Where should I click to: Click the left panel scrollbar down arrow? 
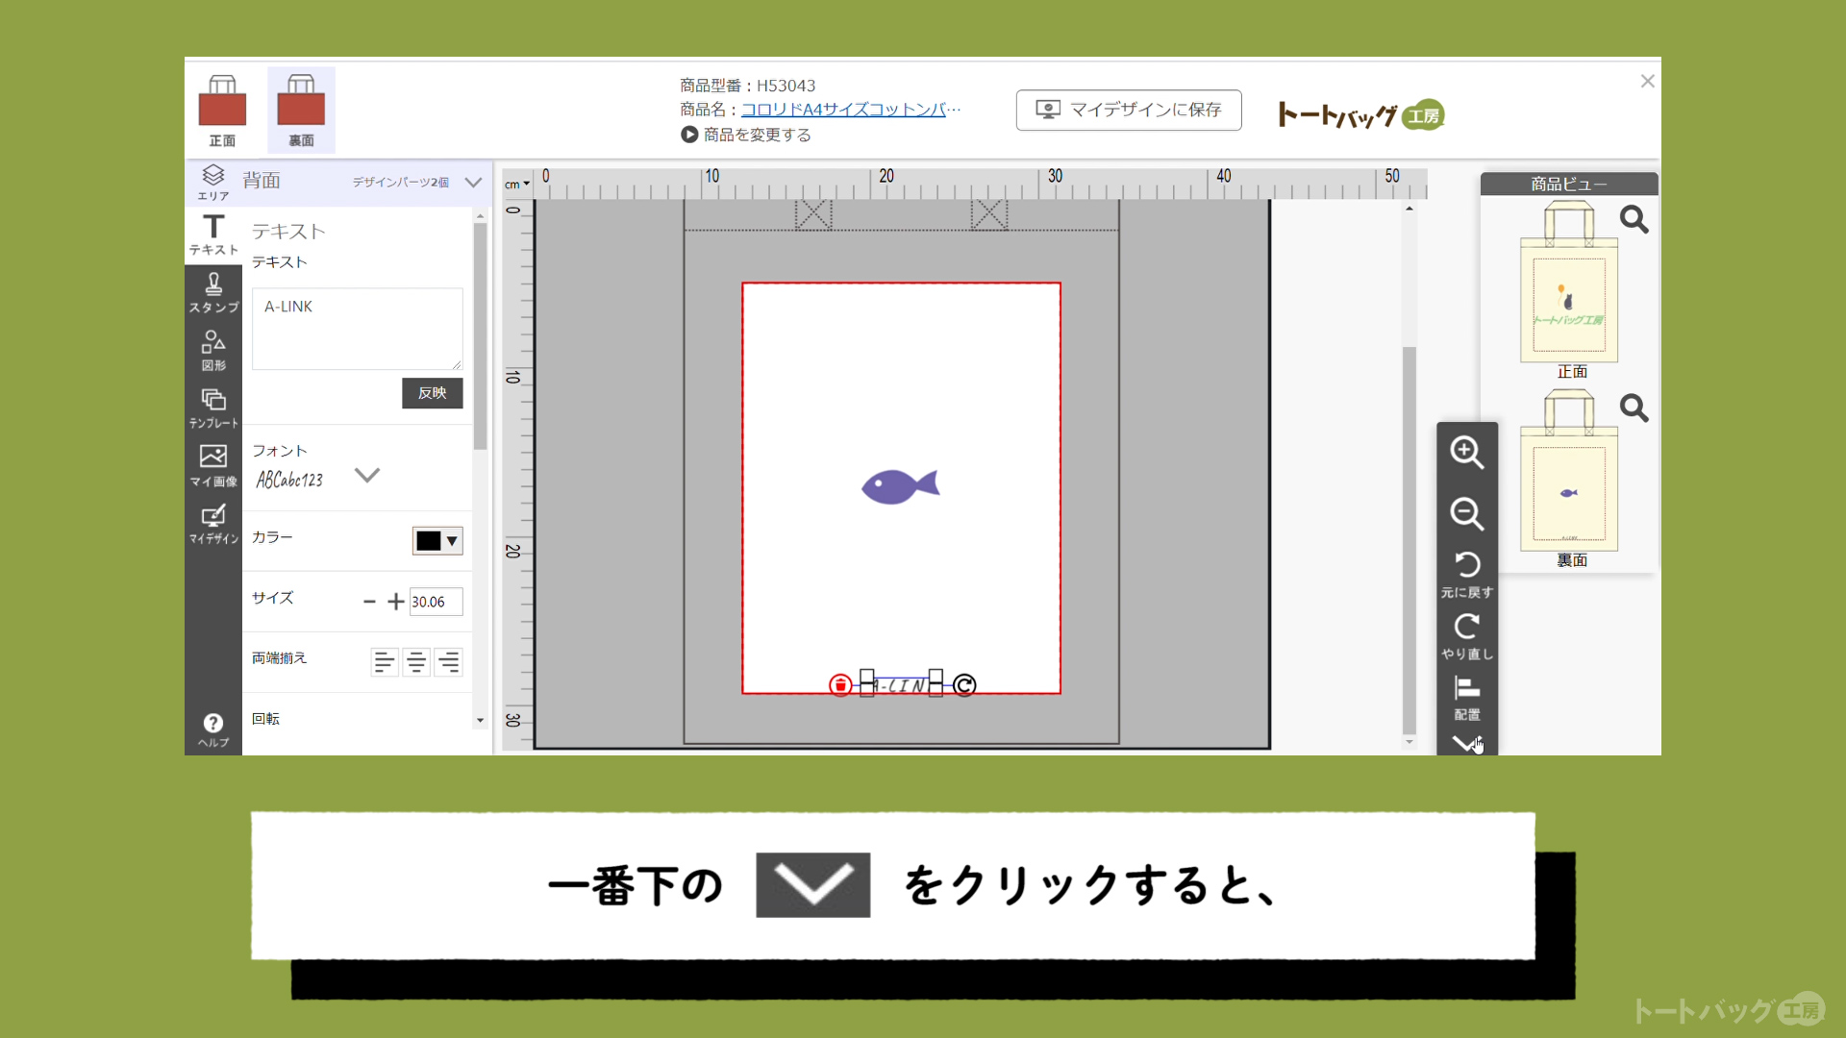tap(480, 721)
